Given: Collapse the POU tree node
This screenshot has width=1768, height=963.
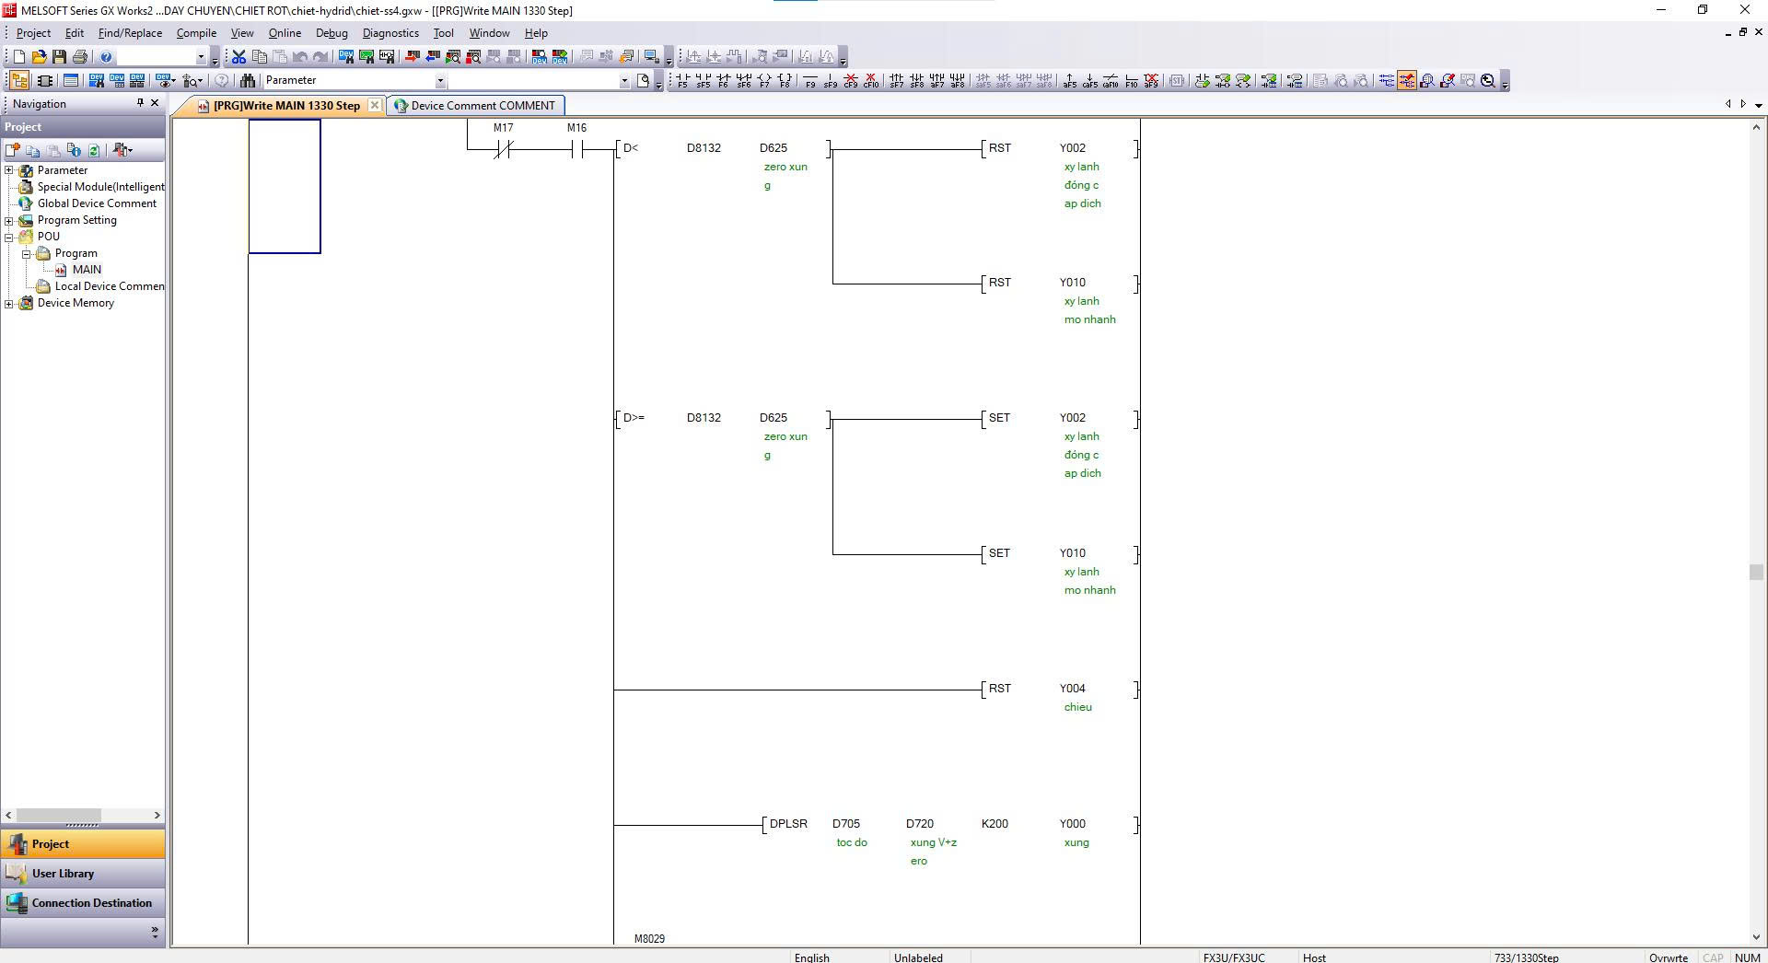Looking at the screenshot, I should (x=9, y=237).
